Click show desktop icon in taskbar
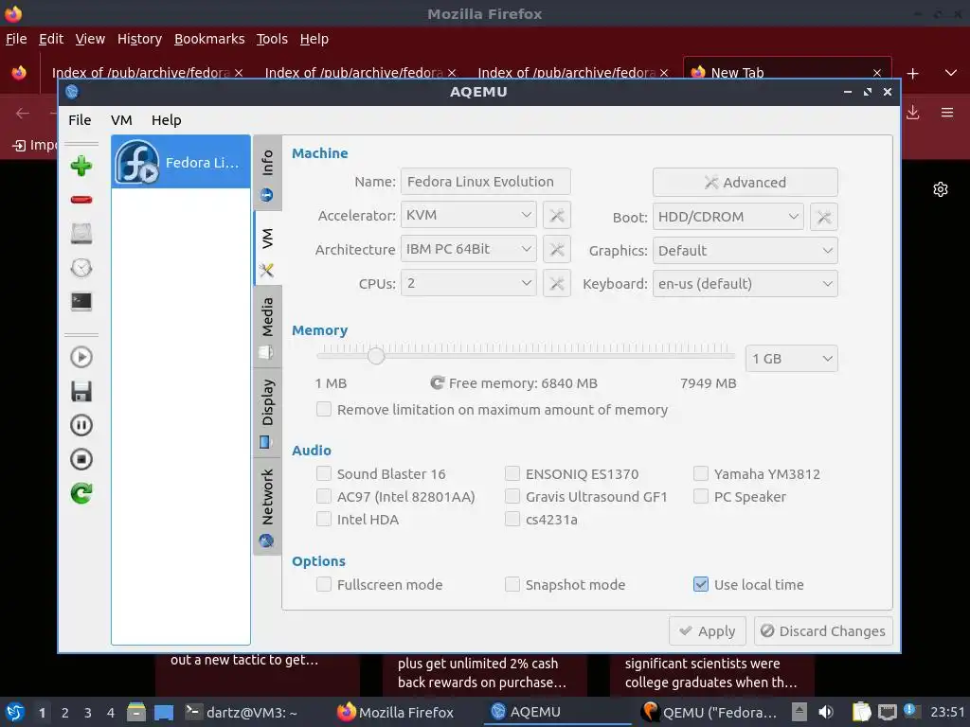Viewport: 970px width, 727px height. pyautogui.click(x=164, y=712)
